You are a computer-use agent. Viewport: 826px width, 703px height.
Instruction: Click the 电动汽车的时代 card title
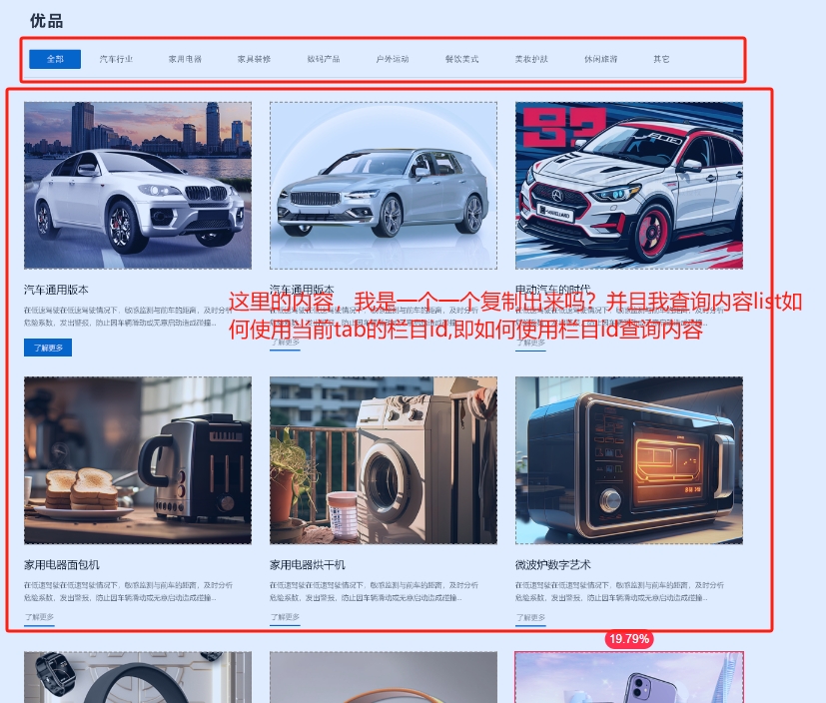[552, 290]
